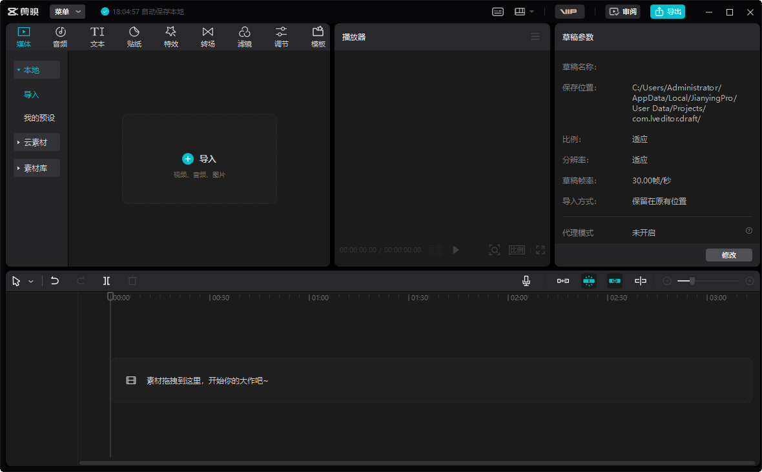Click the 修改 button in draft parameters

coord(728,255)
